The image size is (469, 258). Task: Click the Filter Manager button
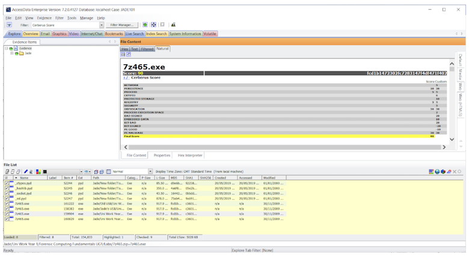tap(121, 25)
